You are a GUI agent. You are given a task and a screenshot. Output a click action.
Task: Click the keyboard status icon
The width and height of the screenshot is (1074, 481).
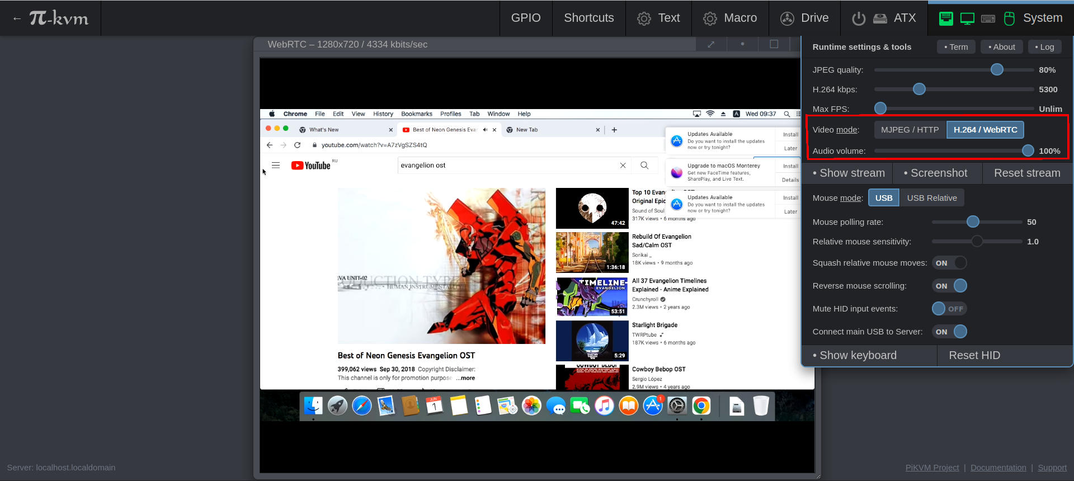tap(988, 18)
